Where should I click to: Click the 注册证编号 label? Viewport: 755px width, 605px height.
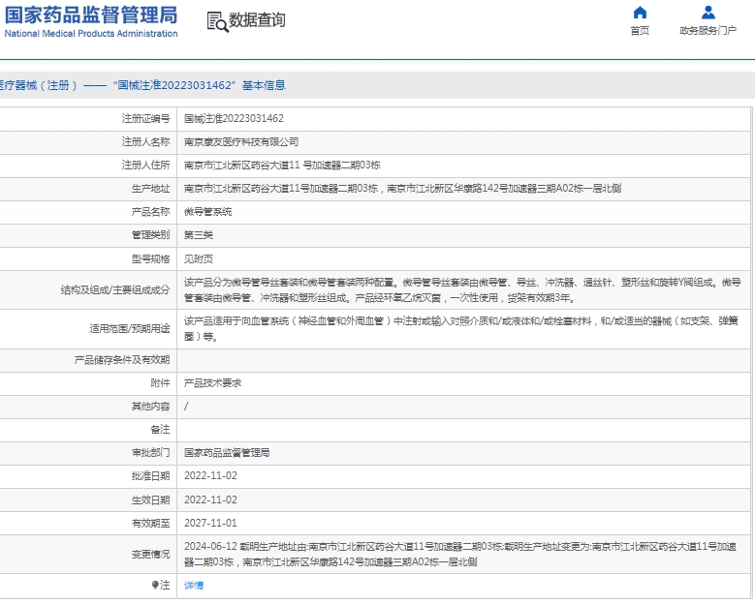coord(146,118)
